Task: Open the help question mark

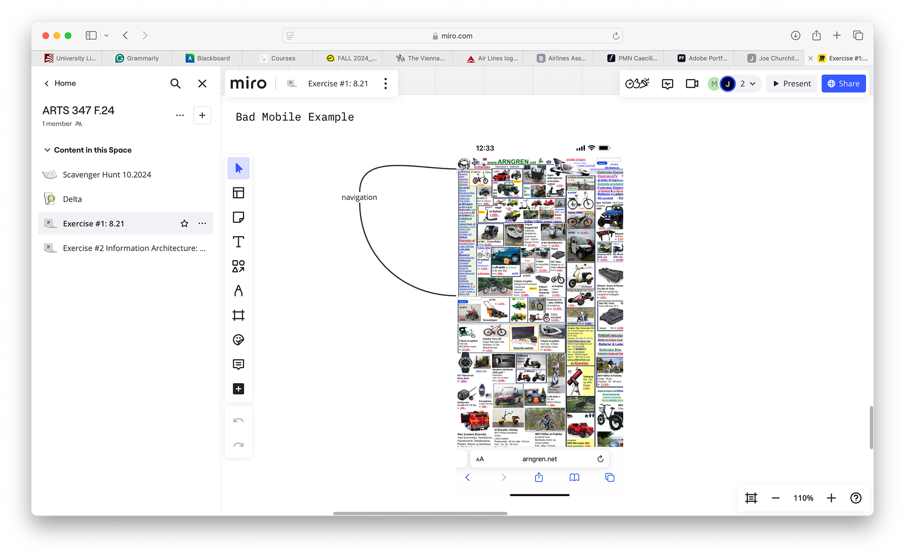Action: [856, 498]
